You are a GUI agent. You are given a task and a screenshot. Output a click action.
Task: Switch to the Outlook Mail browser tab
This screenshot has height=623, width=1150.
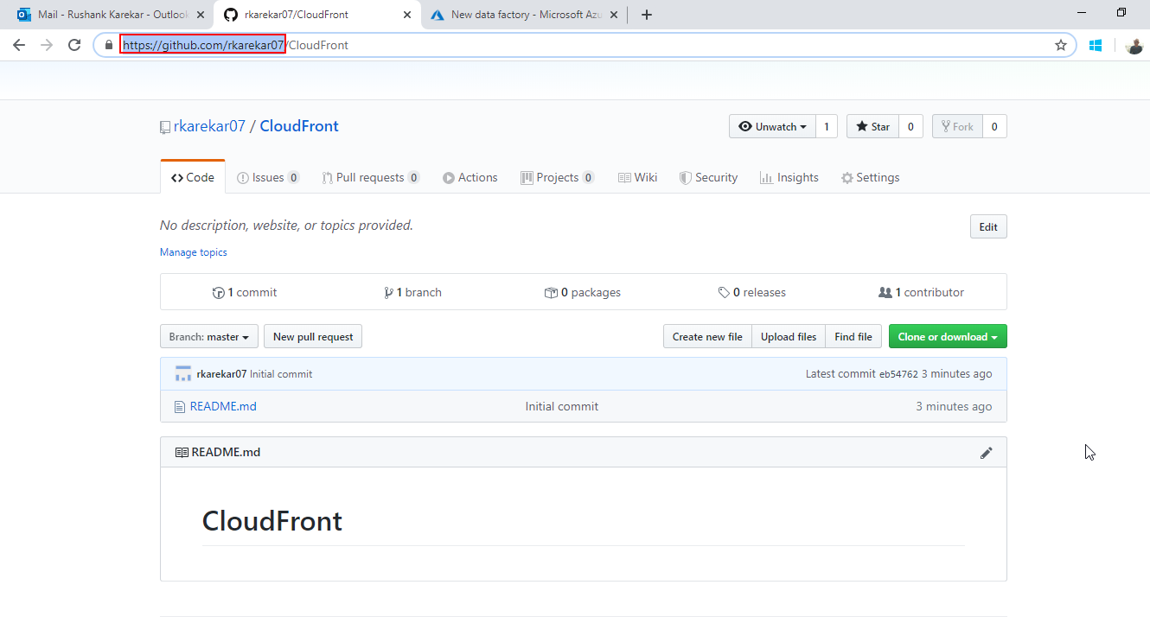click(110, 15)
